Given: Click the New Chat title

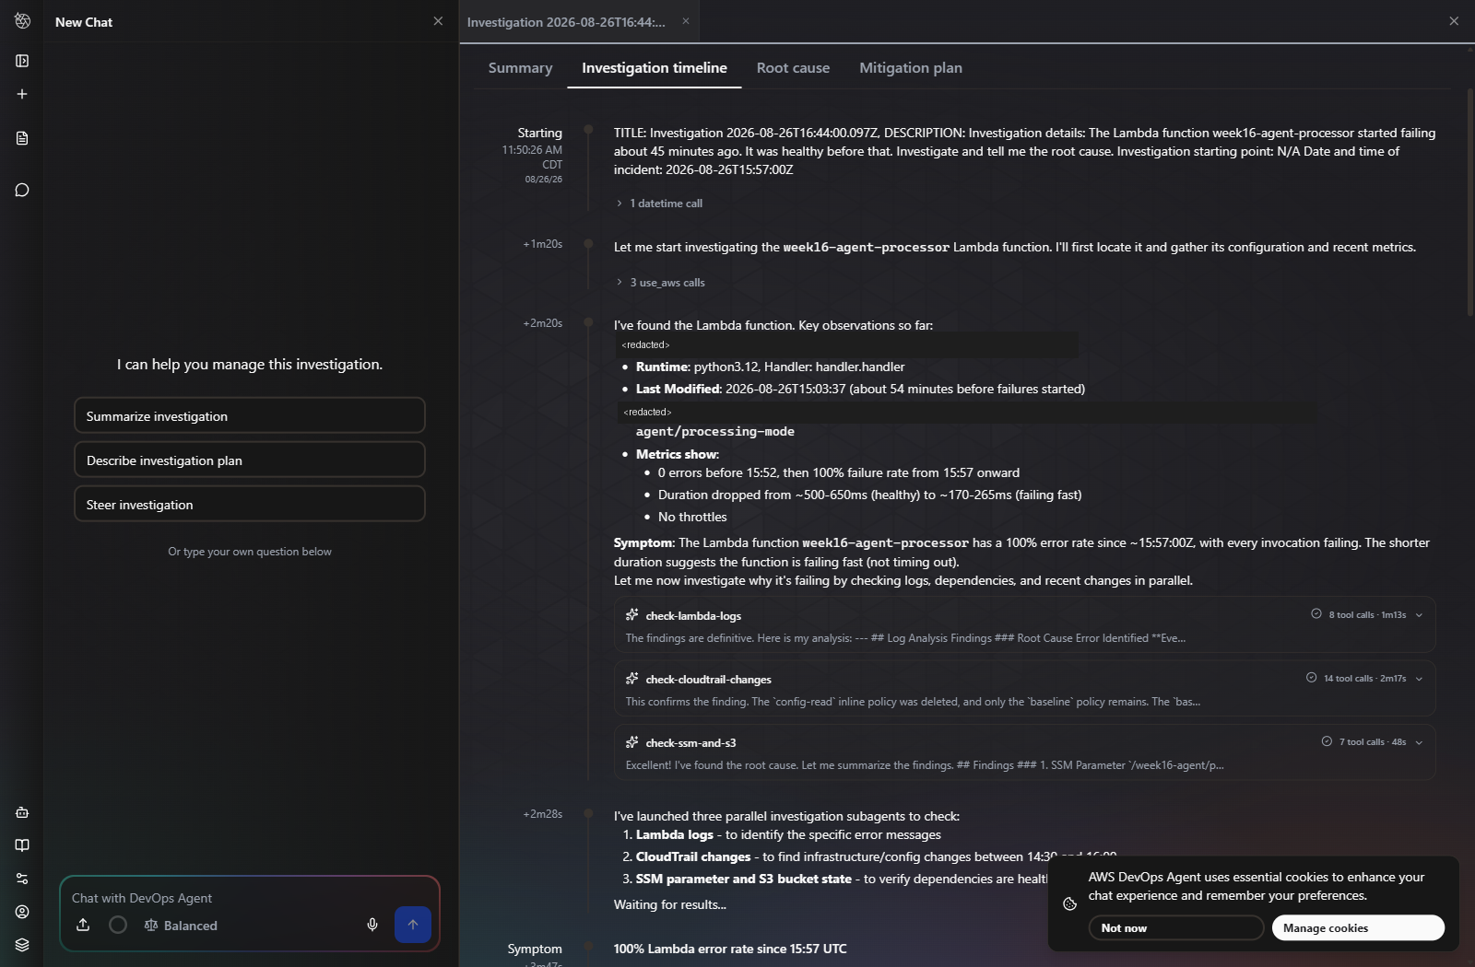Looking at the screenshot, I should (x=84, y=22).
